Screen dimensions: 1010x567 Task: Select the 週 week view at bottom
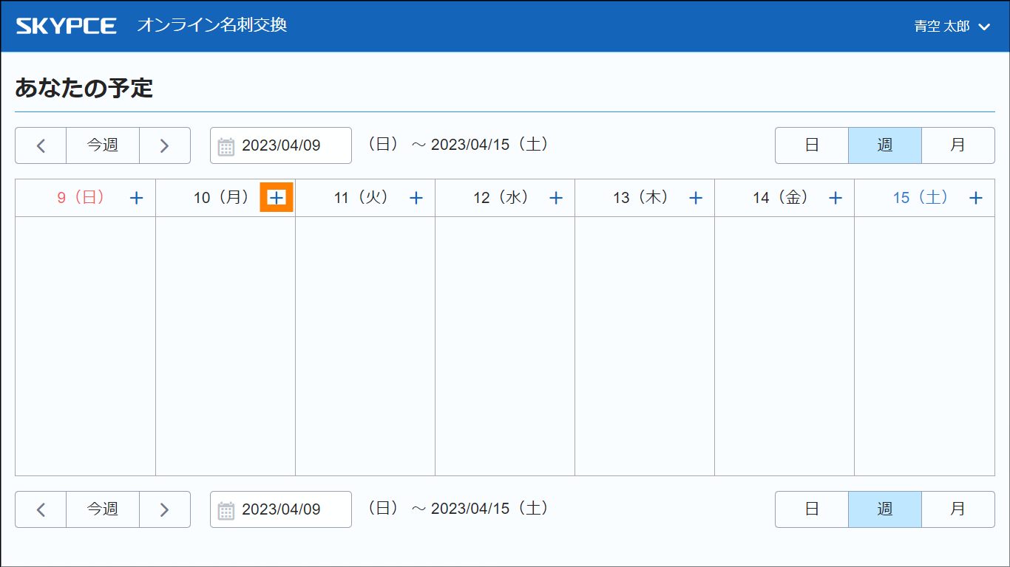point(885,509)
